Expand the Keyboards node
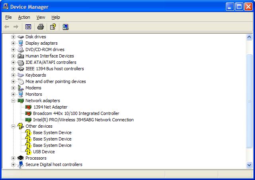The height and width of the screenshot is (180, 255). pyautogui.click(x=13, y=75)
